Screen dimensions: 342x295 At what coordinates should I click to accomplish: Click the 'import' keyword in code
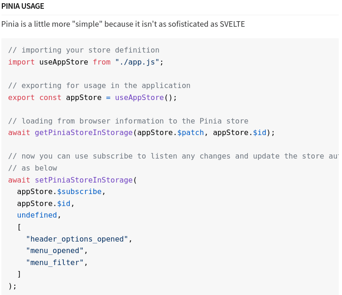click(21, 62)
